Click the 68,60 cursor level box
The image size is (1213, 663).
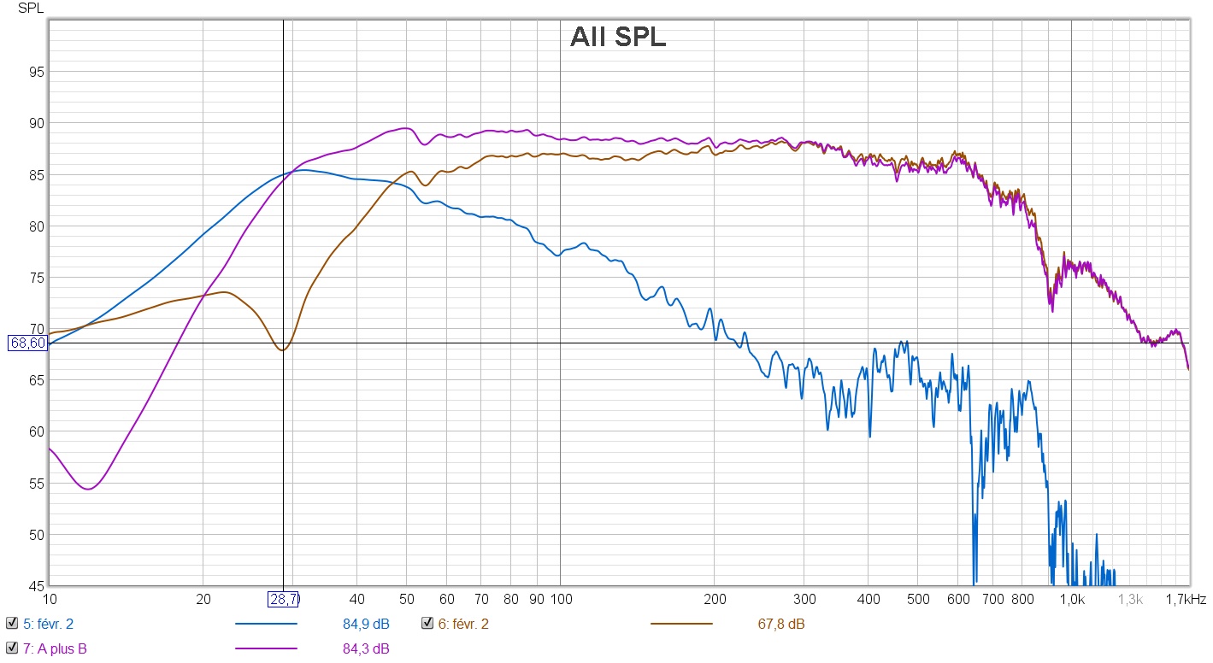pyautogui.click(x=27, y=343)
